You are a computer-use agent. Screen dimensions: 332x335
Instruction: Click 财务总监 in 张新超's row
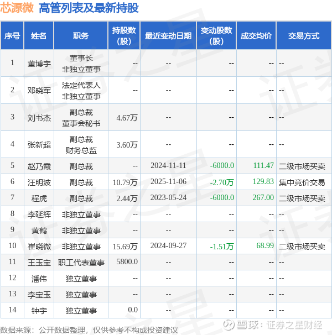click(x=81, y=150)
